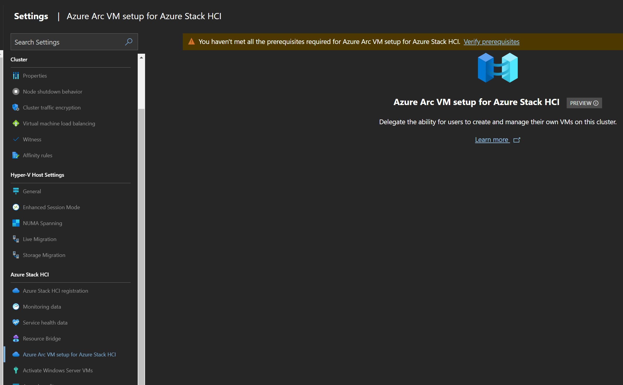The height and width of the screenshot is (385, 623).
Task: Click the search magnifier icon
Action: 129,42
